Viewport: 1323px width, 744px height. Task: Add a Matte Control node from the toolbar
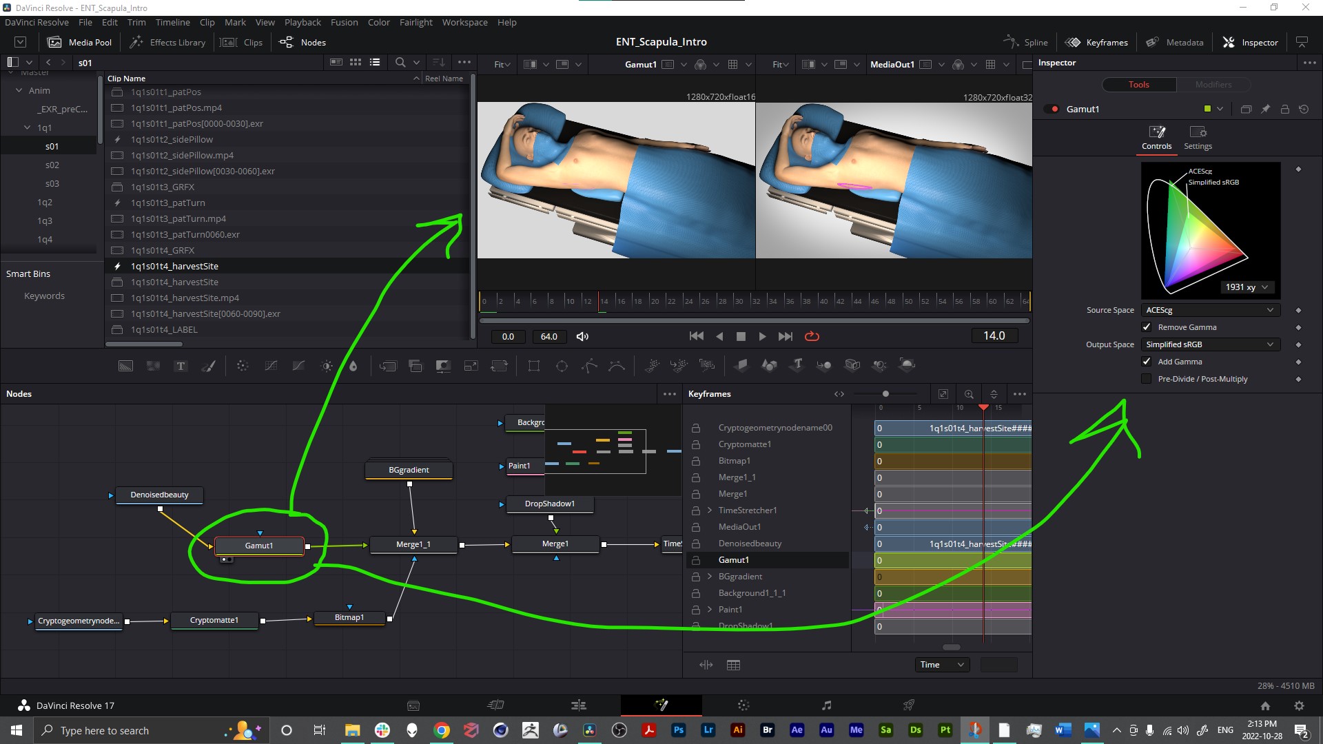(443, 366)
